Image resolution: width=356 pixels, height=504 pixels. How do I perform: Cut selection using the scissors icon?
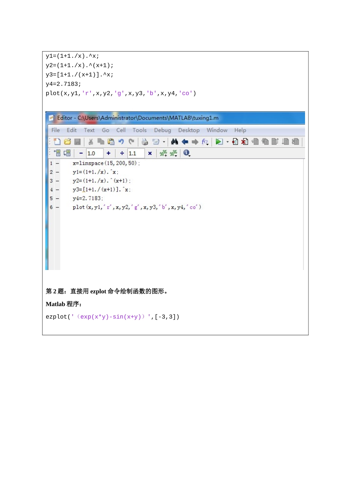(x=91, y=142)
